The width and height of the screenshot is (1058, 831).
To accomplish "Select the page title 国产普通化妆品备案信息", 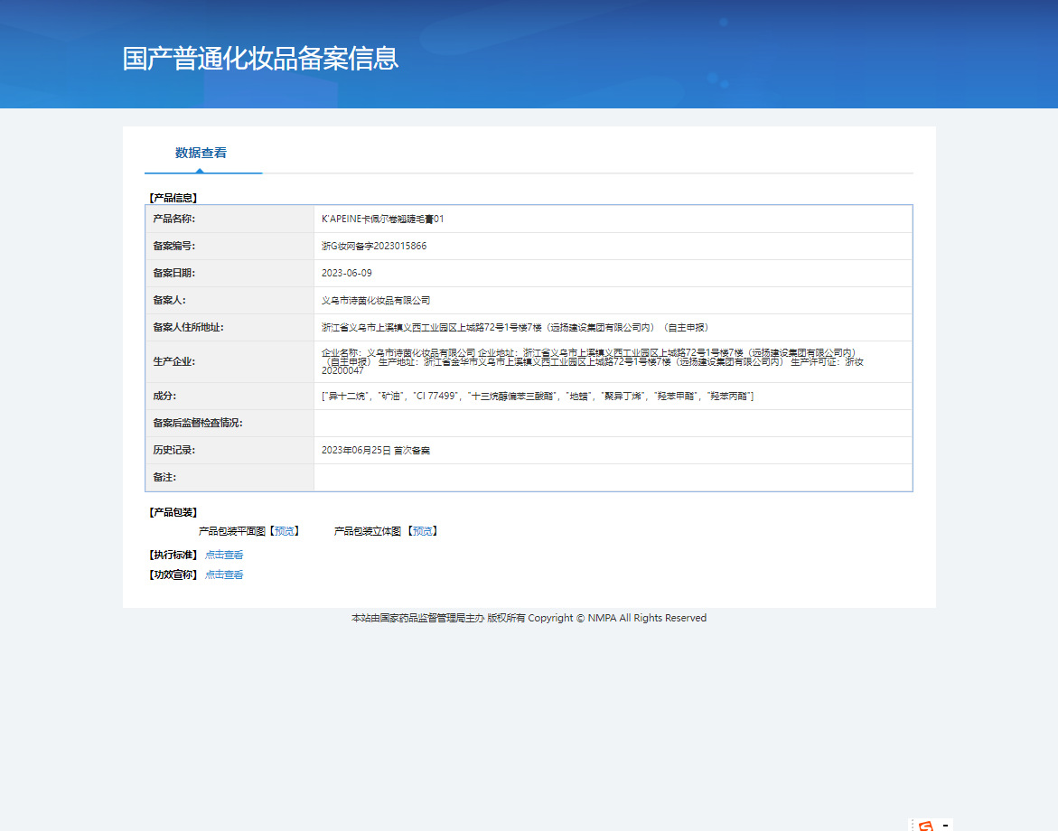I will click(x=260, y=59).
